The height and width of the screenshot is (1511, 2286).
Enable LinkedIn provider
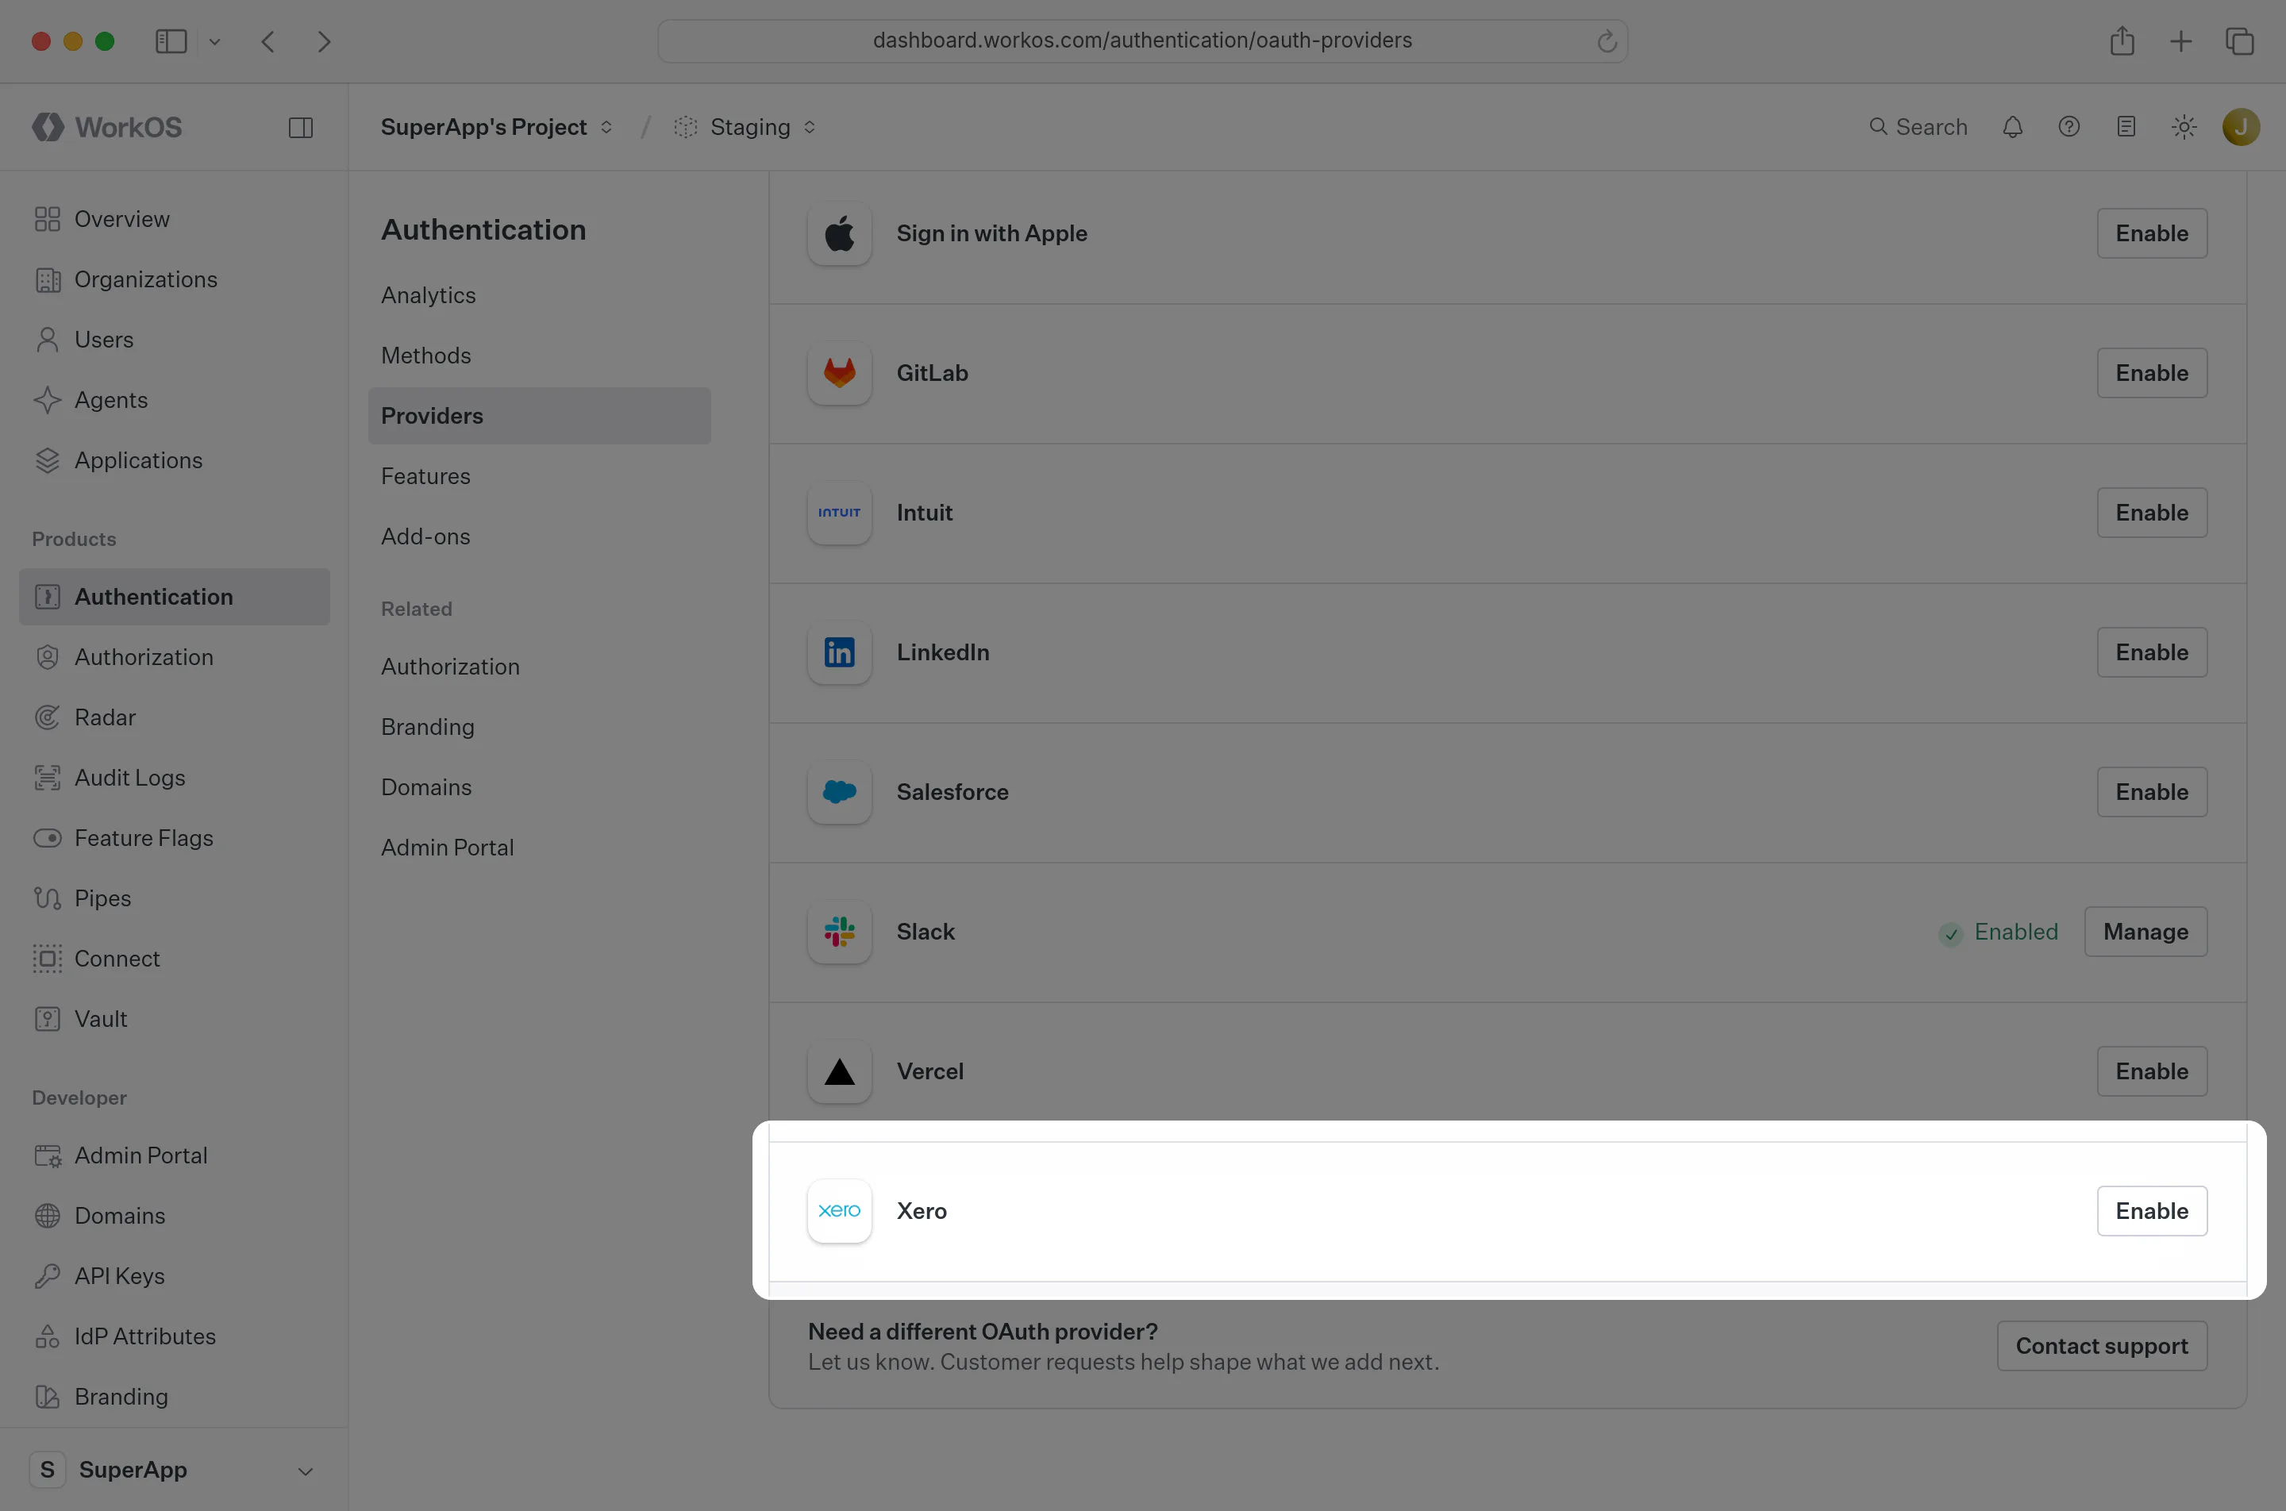(2151, 652)
